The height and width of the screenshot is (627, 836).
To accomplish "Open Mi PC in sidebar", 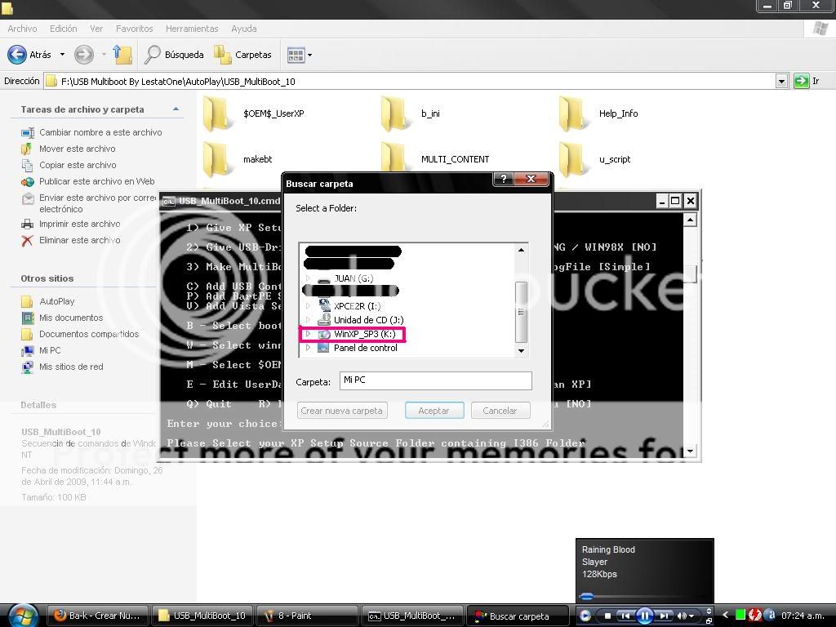I will tap(50, 350).
